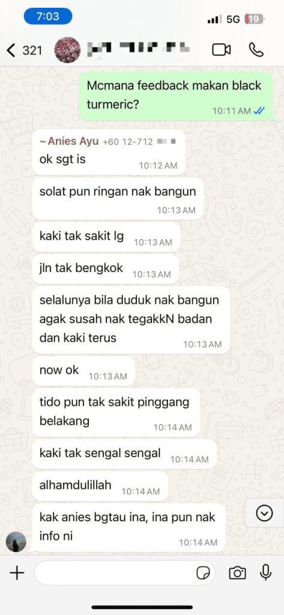Tap the 'alhamdulillah' message bubble
Screen dimensions: 284x615
pos(100,486)
